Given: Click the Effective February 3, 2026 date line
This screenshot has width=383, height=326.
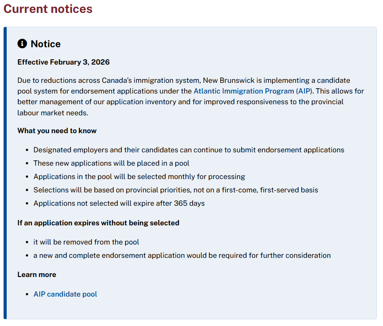Looking at the screenshot, I should (63, 62).
